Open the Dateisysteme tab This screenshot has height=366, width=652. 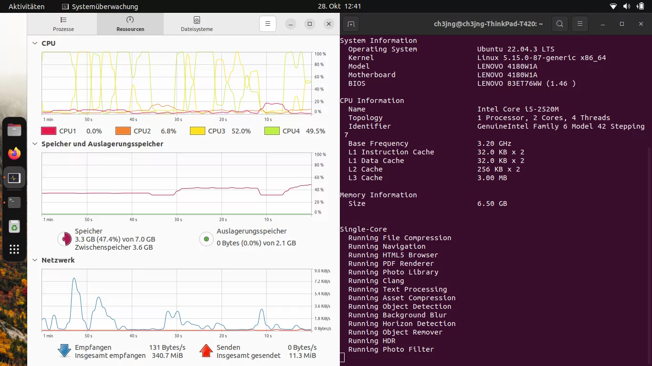pyautogui.click(x=197, y=24)
